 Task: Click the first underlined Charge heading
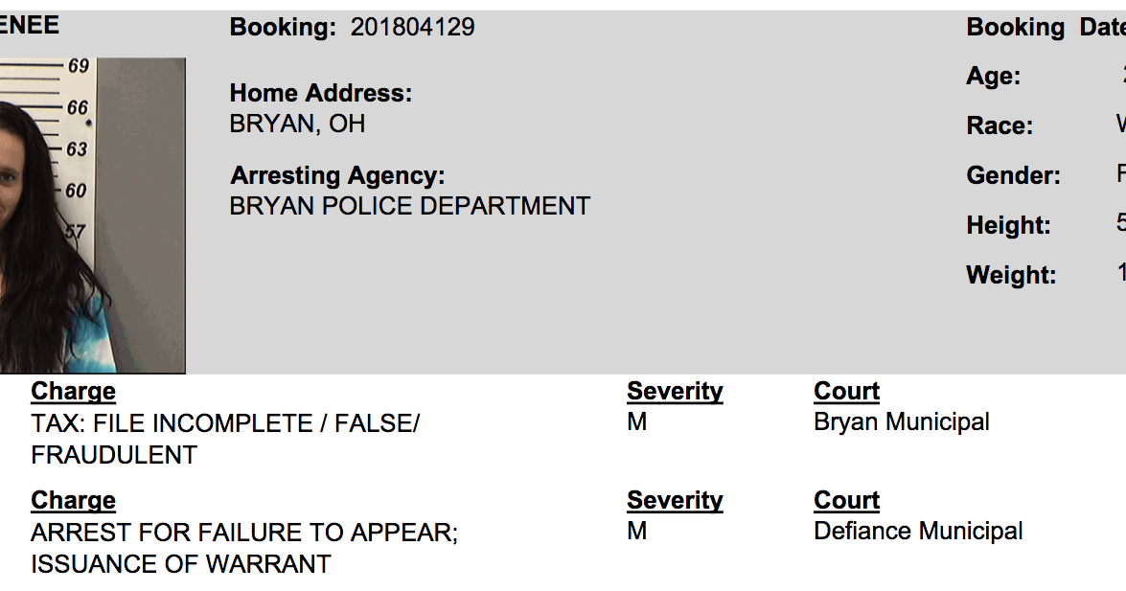73,392
